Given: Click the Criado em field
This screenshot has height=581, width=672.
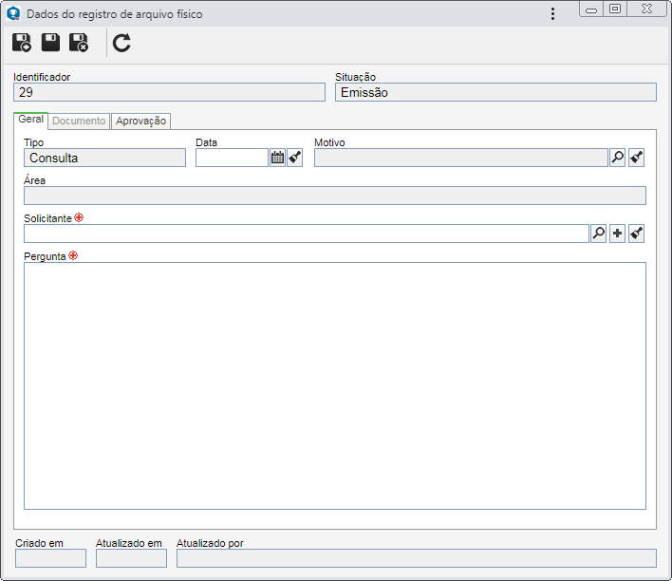Looking at the screenshot, I should pyautogui.click(x=50, y=558).
